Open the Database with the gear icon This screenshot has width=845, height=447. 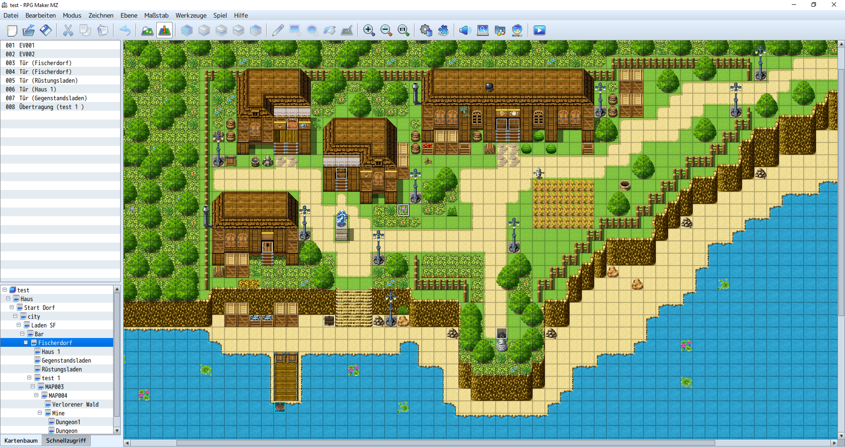click(x=426, y=30)
